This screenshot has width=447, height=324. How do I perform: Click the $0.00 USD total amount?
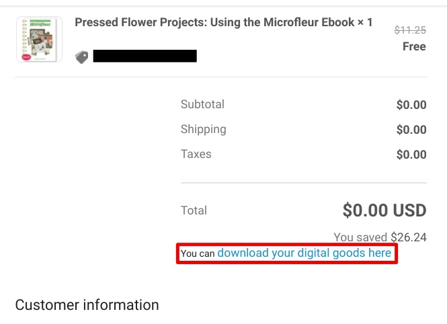[x=384, y=210]
